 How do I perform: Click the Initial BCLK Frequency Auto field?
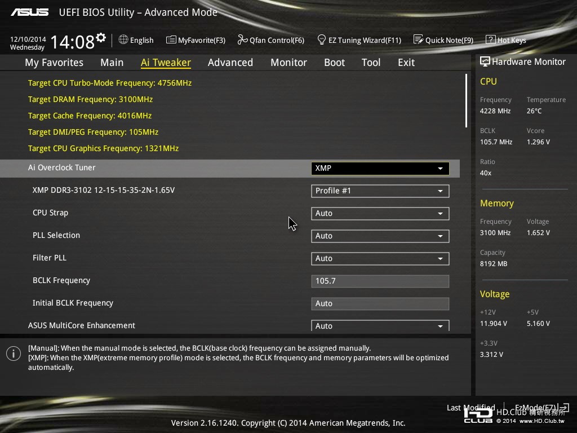380,303
